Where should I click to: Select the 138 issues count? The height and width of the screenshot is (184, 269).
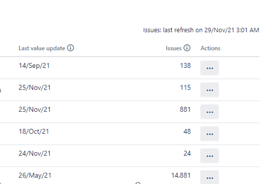tap(185, 65)
